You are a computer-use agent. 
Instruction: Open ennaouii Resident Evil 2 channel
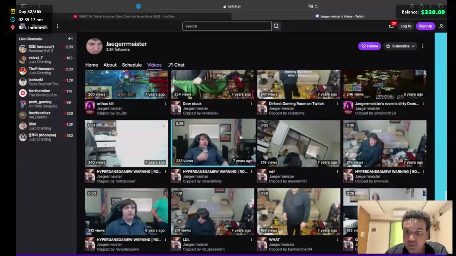pyautogui.click(x=46, y=49)
